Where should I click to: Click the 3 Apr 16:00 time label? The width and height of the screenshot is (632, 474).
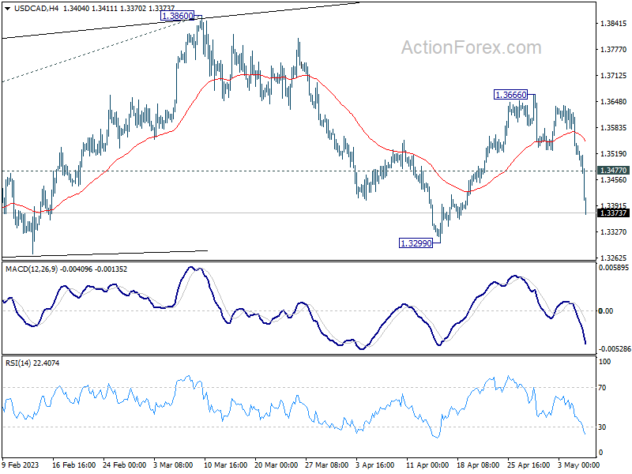point(375,465)
